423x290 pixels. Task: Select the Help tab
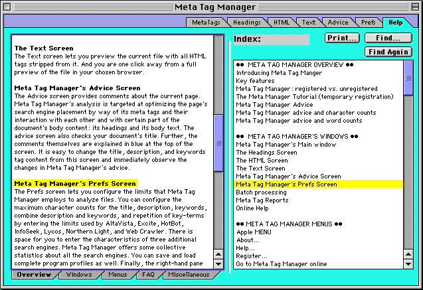coord(396,23)
